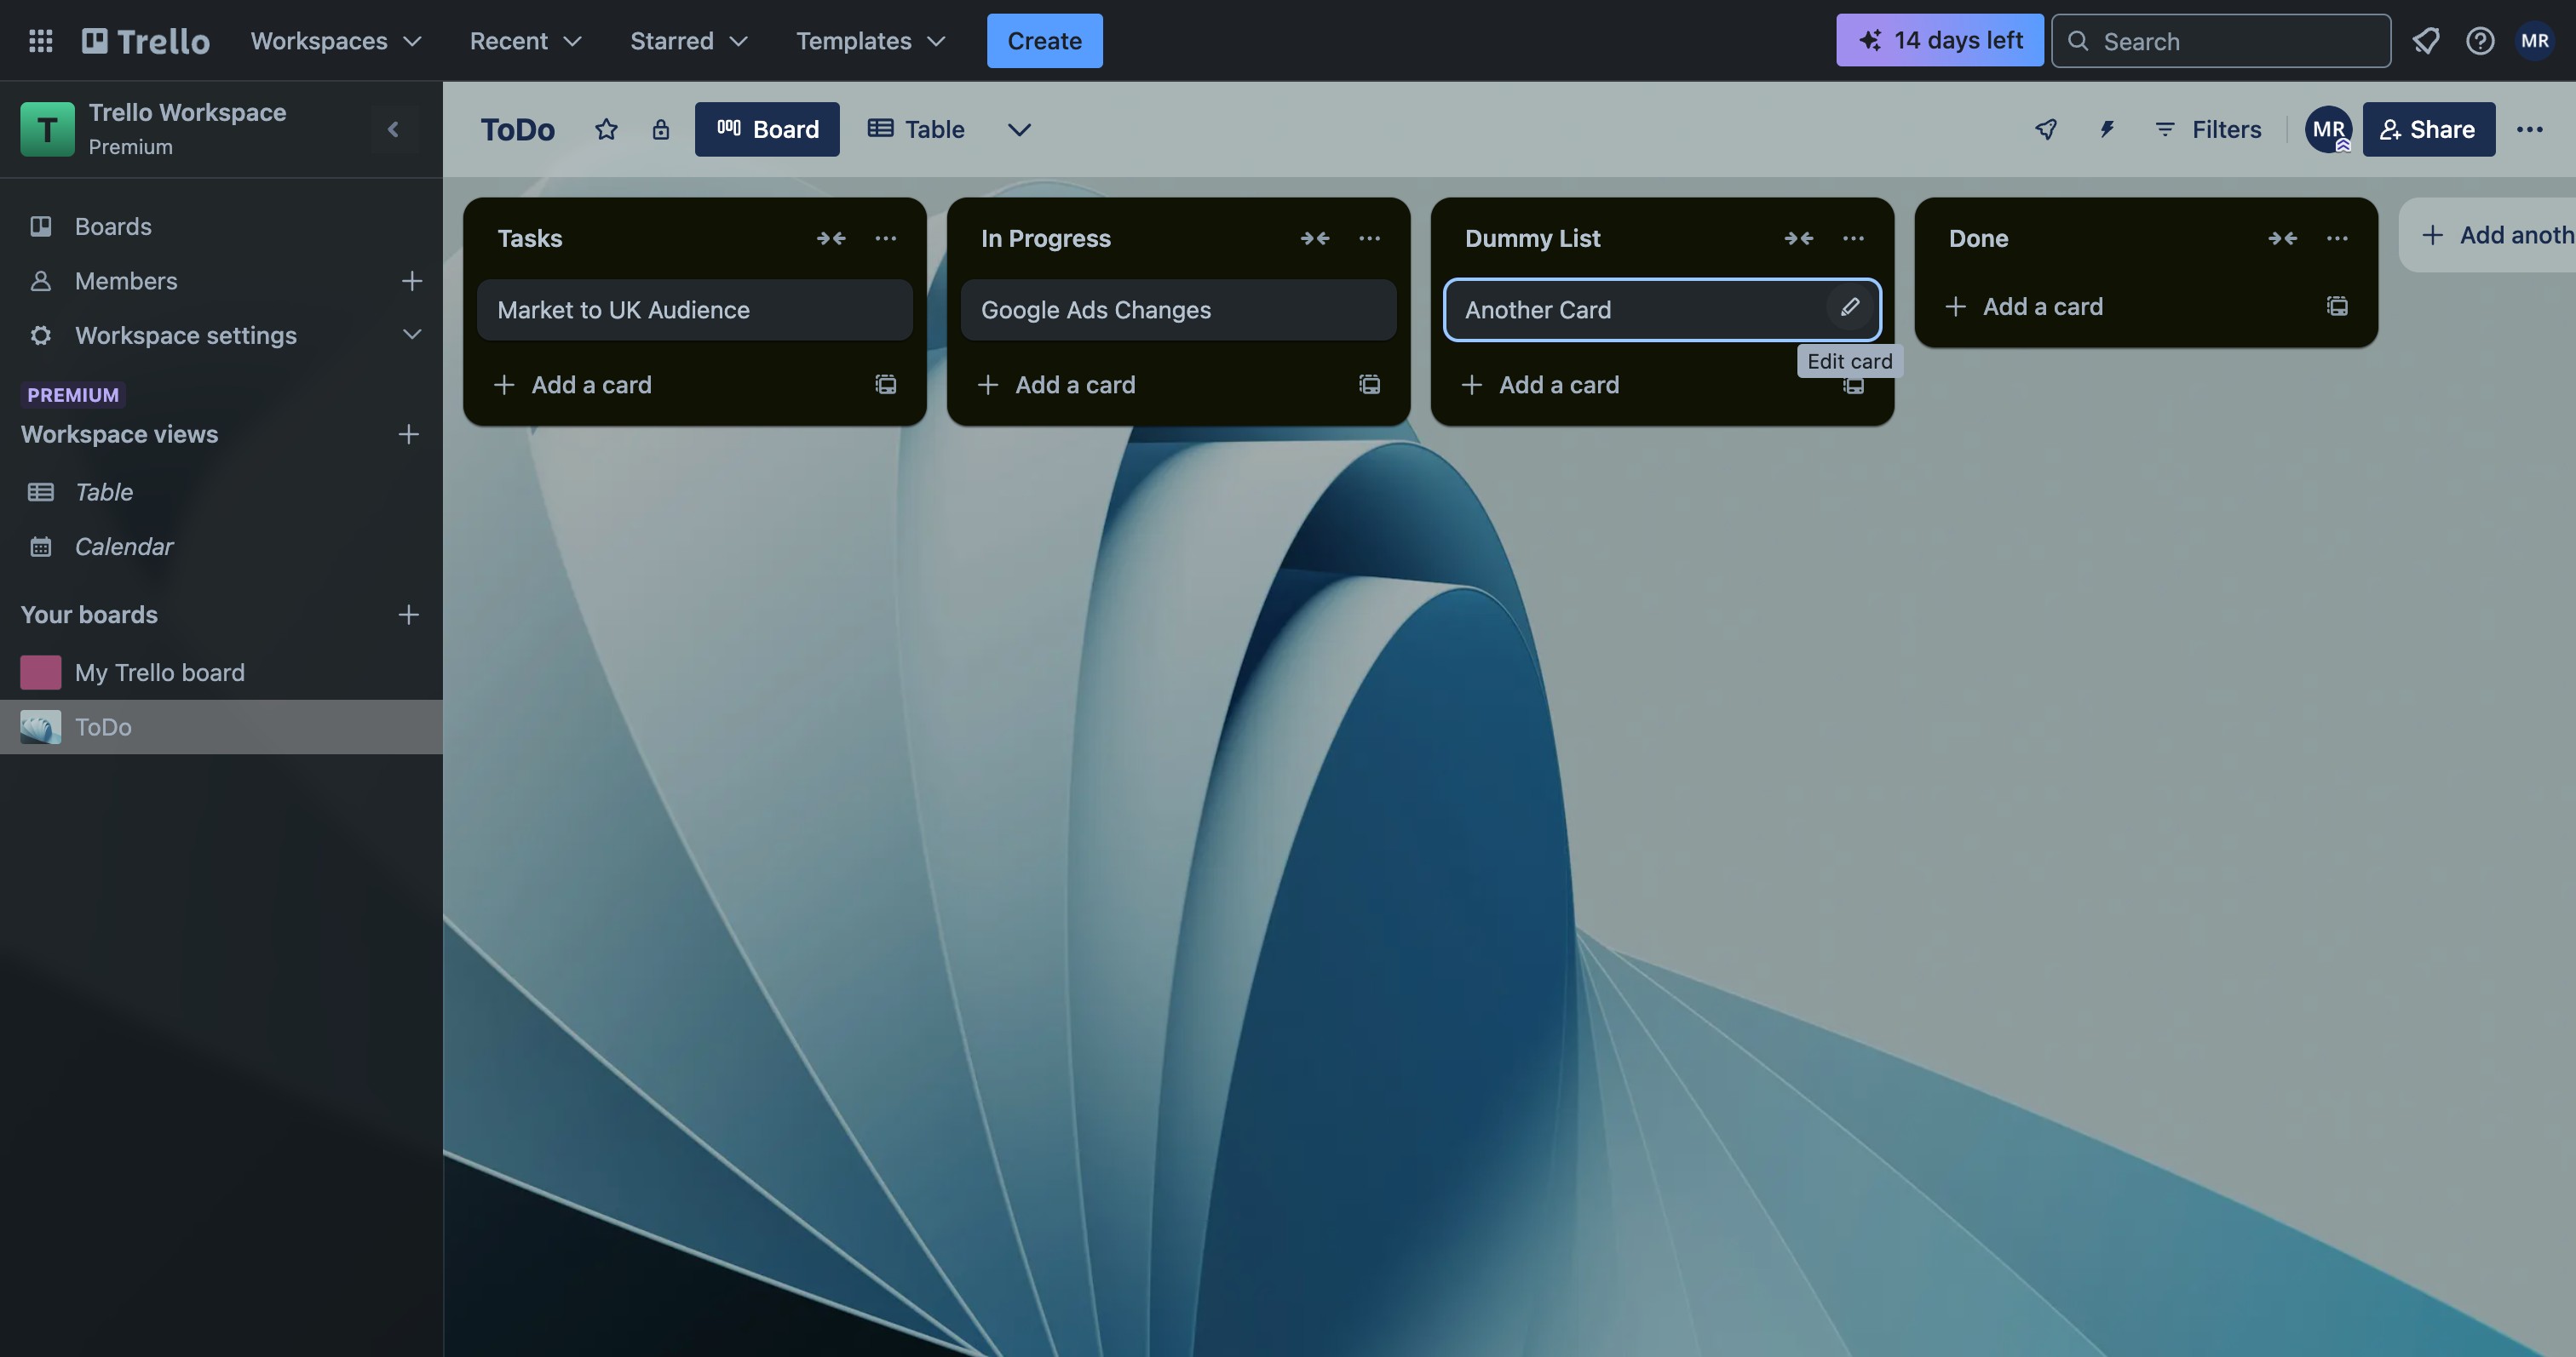Click the PREMIUM badge in the sidebar
The image size is (2576, 1357).
click(x=73, y=395)
